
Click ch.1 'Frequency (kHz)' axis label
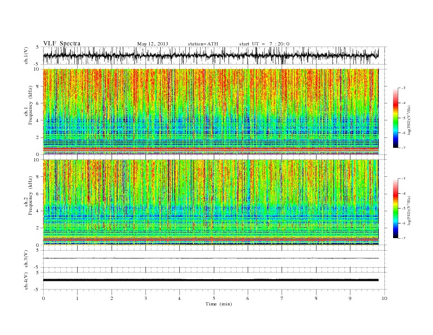[31, 105]
